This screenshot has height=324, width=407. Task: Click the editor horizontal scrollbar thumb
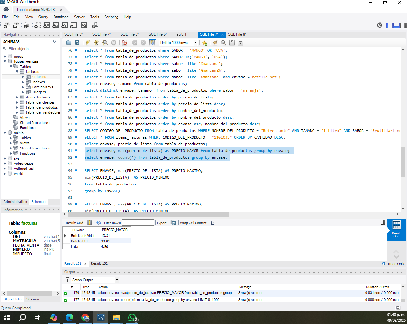149,214
